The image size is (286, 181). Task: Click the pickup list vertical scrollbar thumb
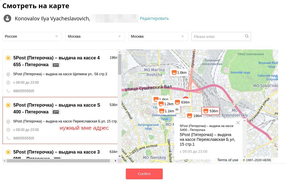coord(120,64)
